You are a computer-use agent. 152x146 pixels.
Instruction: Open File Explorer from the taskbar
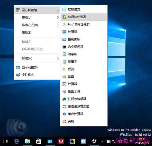[x=28, y=141]
